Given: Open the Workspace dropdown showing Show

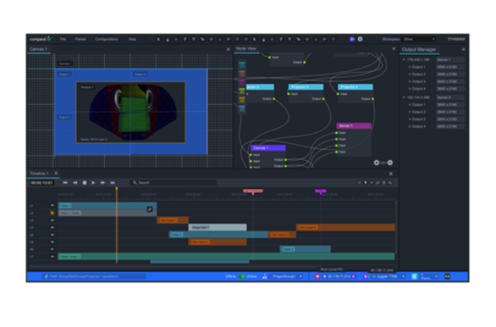Looking at the screenshot, I should (x=419, y=39).
